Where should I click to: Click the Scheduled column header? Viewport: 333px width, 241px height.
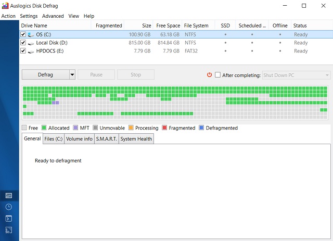click(252, 26)
